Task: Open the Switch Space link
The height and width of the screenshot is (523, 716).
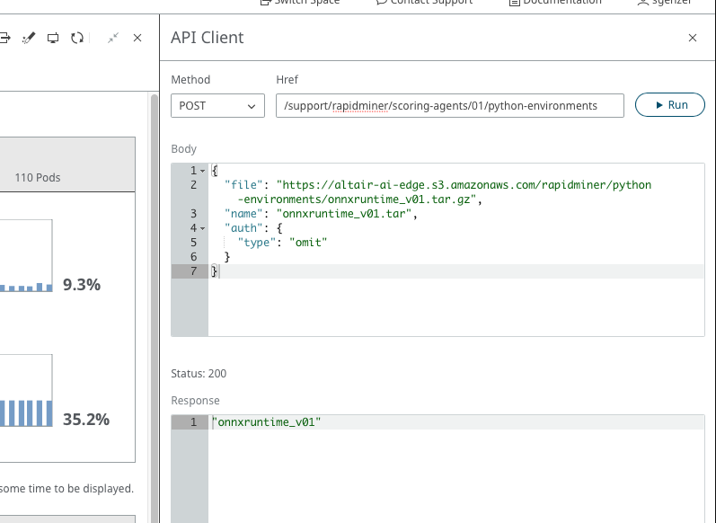Action: click(299, 3)
